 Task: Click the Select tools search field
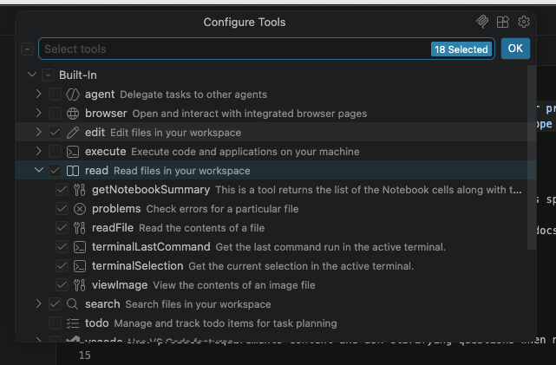point(266,49)
